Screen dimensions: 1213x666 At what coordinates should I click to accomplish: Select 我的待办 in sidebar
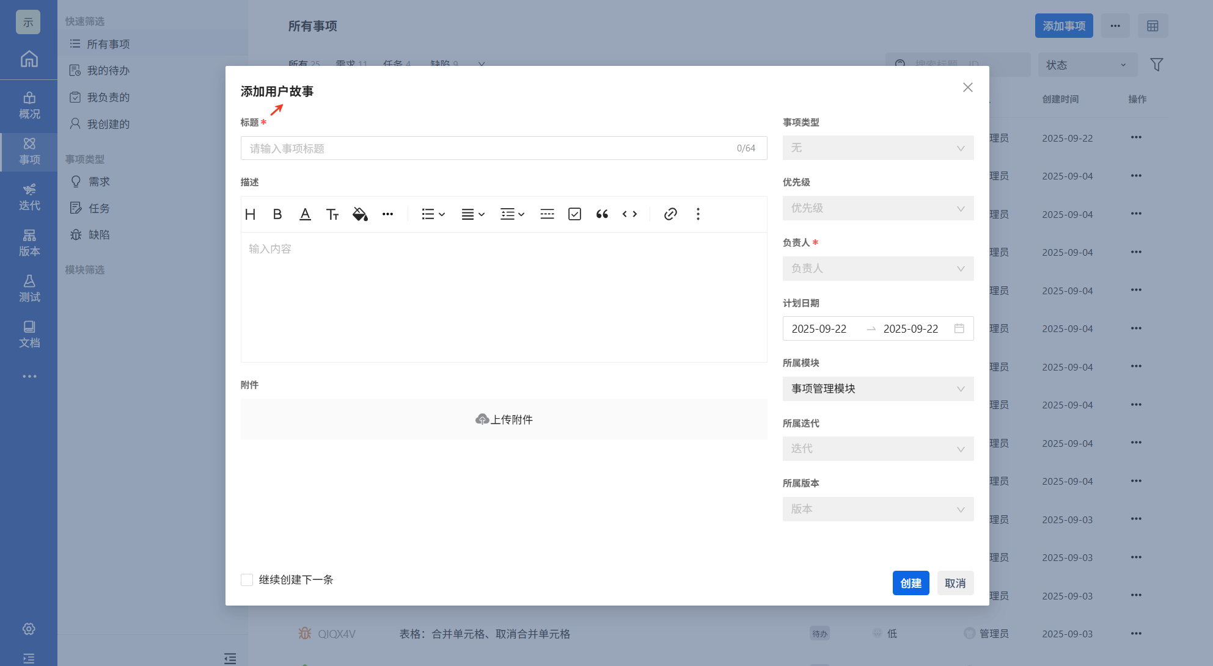pyautogui.click(x=108, y=71)
